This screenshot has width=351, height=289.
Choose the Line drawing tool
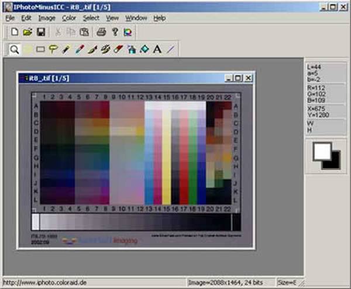pos(170,50)
